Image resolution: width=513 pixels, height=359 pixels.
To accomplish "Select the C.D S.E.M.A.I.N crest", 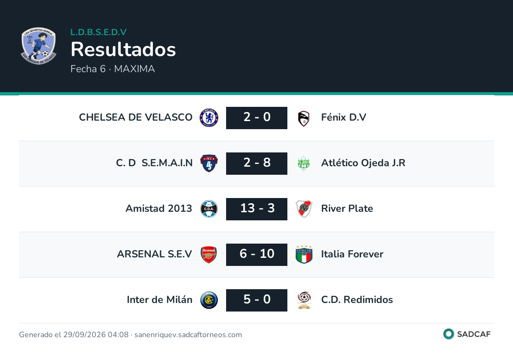I will click(x=209, y=163).
